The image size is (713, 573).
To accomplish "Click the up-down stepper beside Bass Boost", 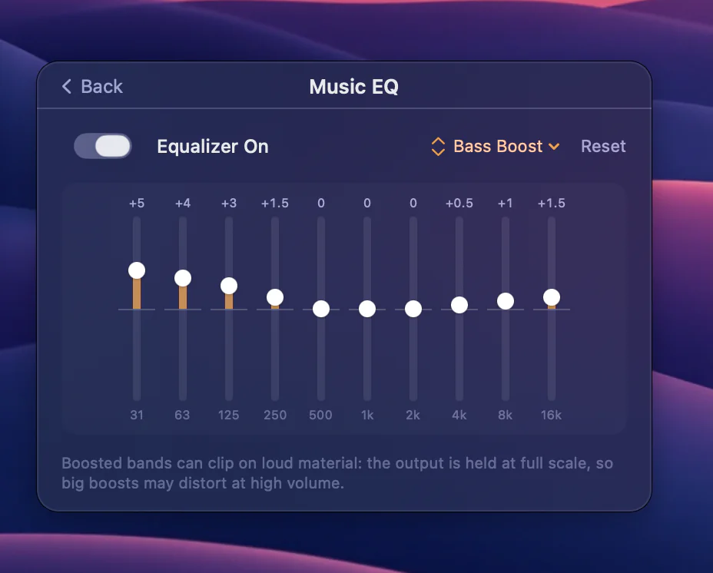I will 438,147.
